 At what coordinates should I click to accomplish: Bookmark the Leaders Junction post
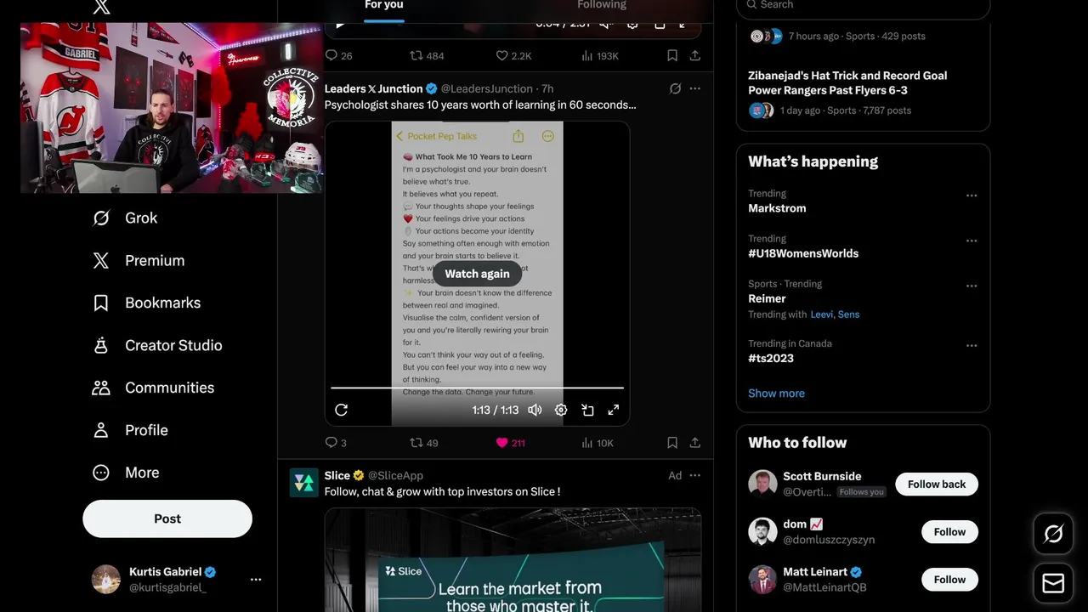tap(672, 443)
